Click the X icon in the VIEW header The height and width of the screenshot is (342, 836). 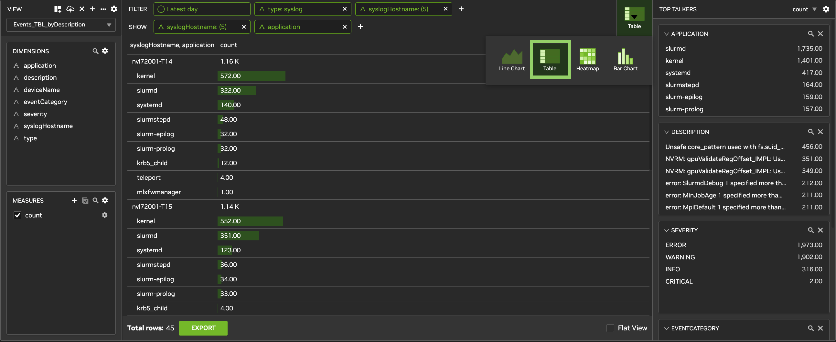82,9
